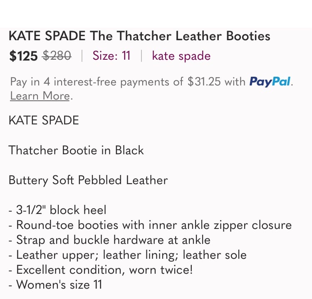The width and height of the screenshot is (312, 299).
Task: Click the crossed-out $280 original price
Action: click(57, 56)
